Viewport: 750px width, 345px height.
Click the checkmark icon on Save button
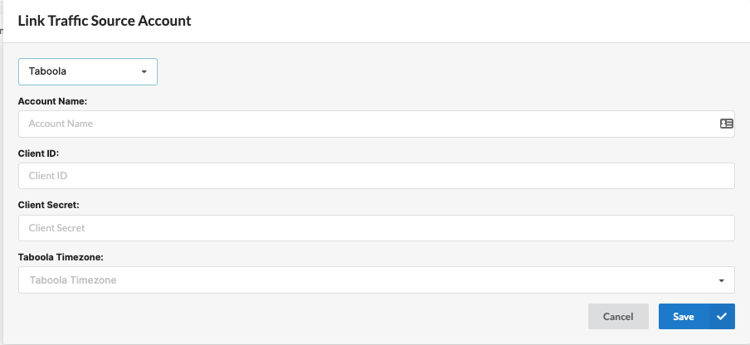point(722,316)
